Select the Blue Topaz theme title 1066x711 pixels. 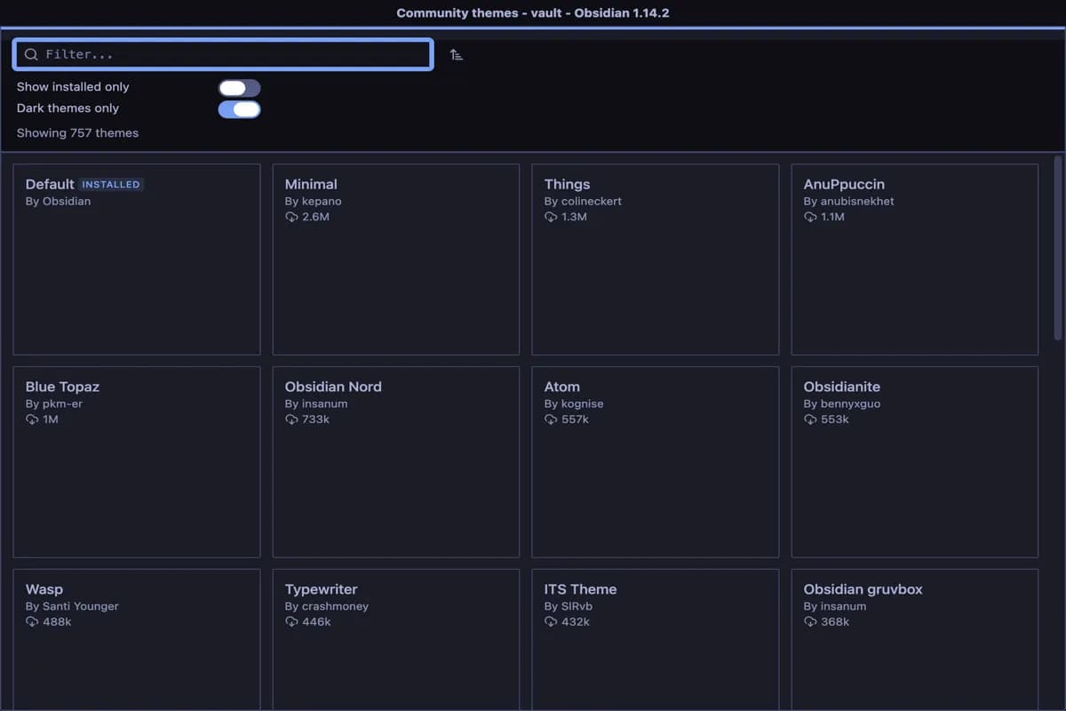[x=62, y=387]
